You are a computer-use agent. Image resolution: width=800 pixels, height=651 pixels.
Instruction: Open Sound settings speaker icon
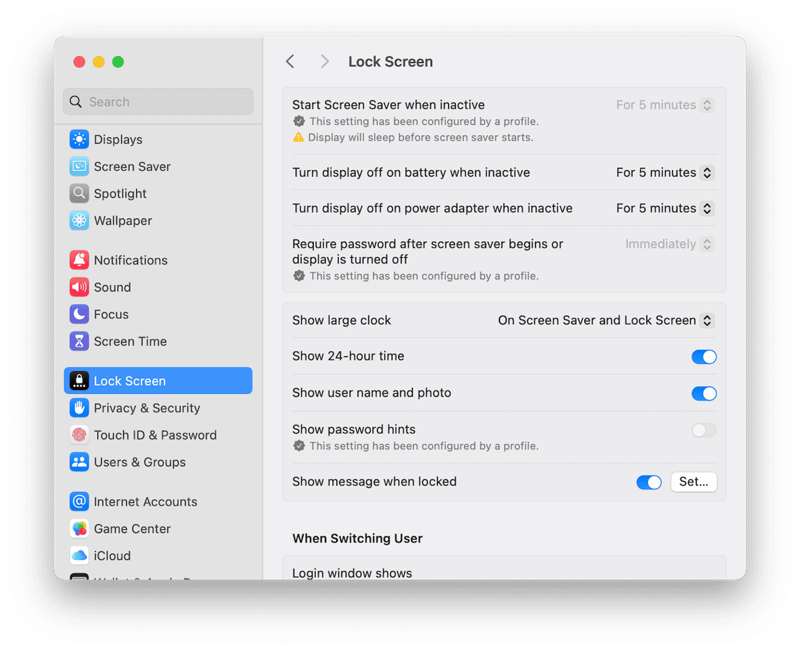coord(79,287)
